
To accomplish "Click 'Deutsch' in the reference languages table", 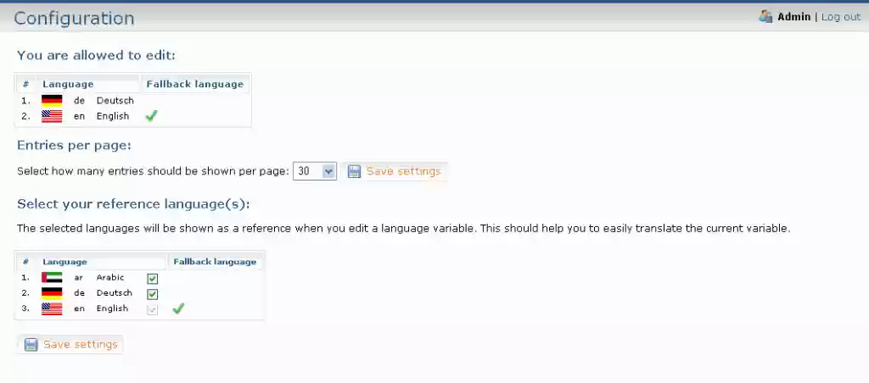I will click(115, 293).
